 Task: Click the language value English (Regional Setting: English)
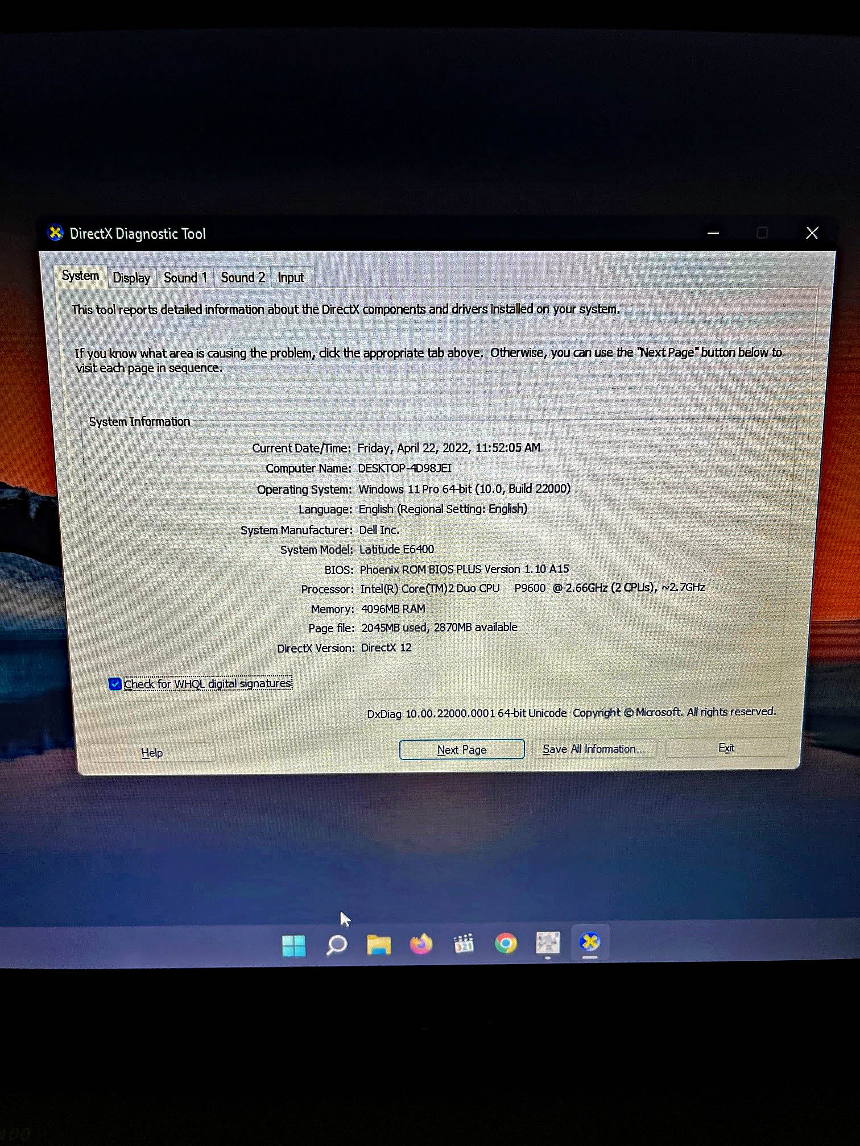pos(443,509)
